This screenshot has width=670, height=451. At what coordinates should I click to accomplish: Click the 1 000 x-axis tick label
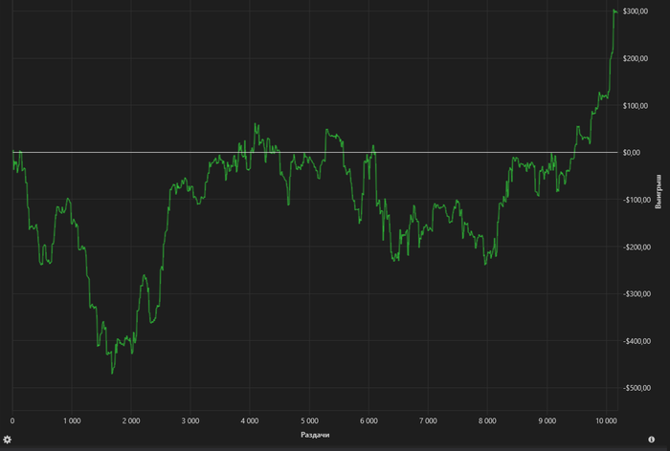click(x=72, y=421)
